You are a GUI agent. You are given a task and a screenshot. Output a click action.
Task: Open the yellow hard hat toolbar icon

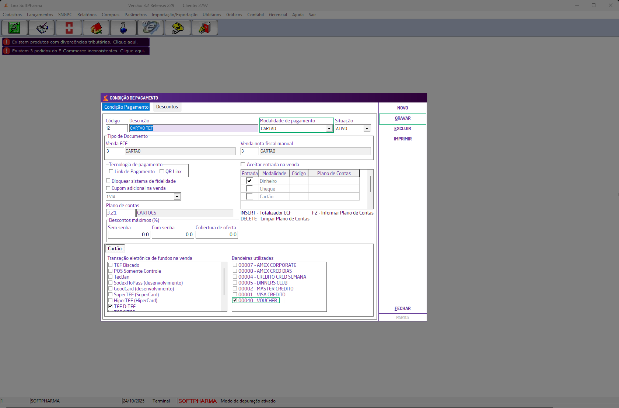point(178,28)
